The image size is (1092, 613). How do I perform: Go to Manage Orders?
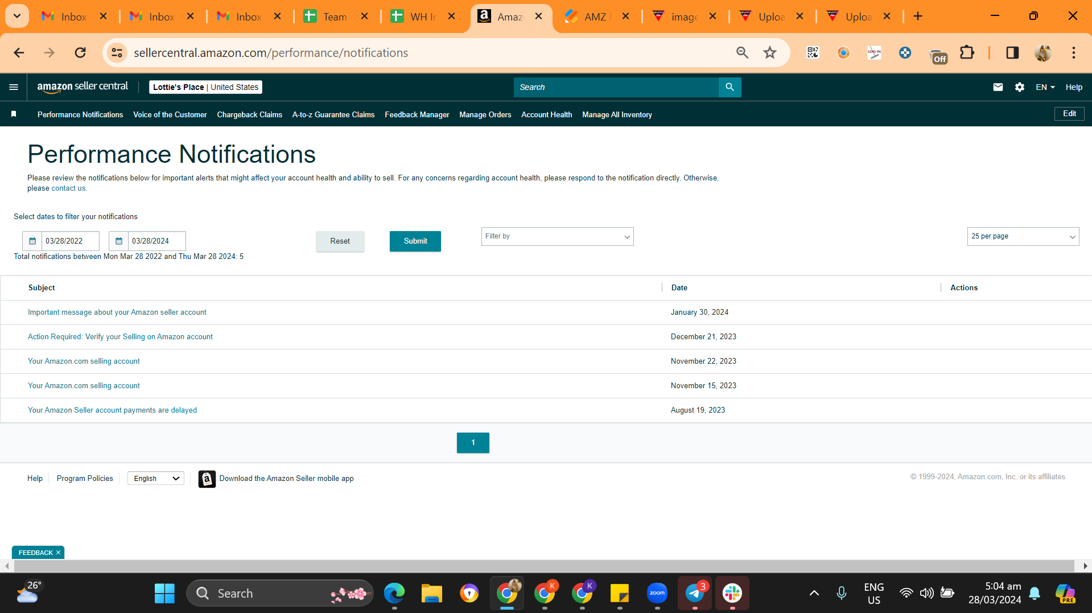coord(485,115)
